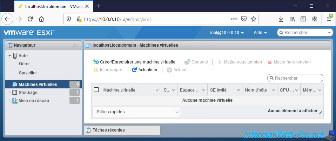Click the Machines virtuelles count badge 0

[75, 84]
